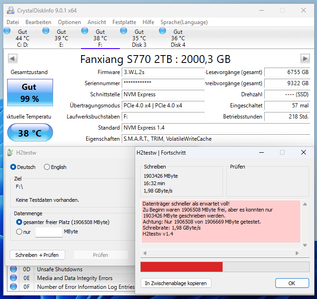317x299 pixels.
Task: Select gesamter freier Platz radio option
Action: click(x=19, y=222)
